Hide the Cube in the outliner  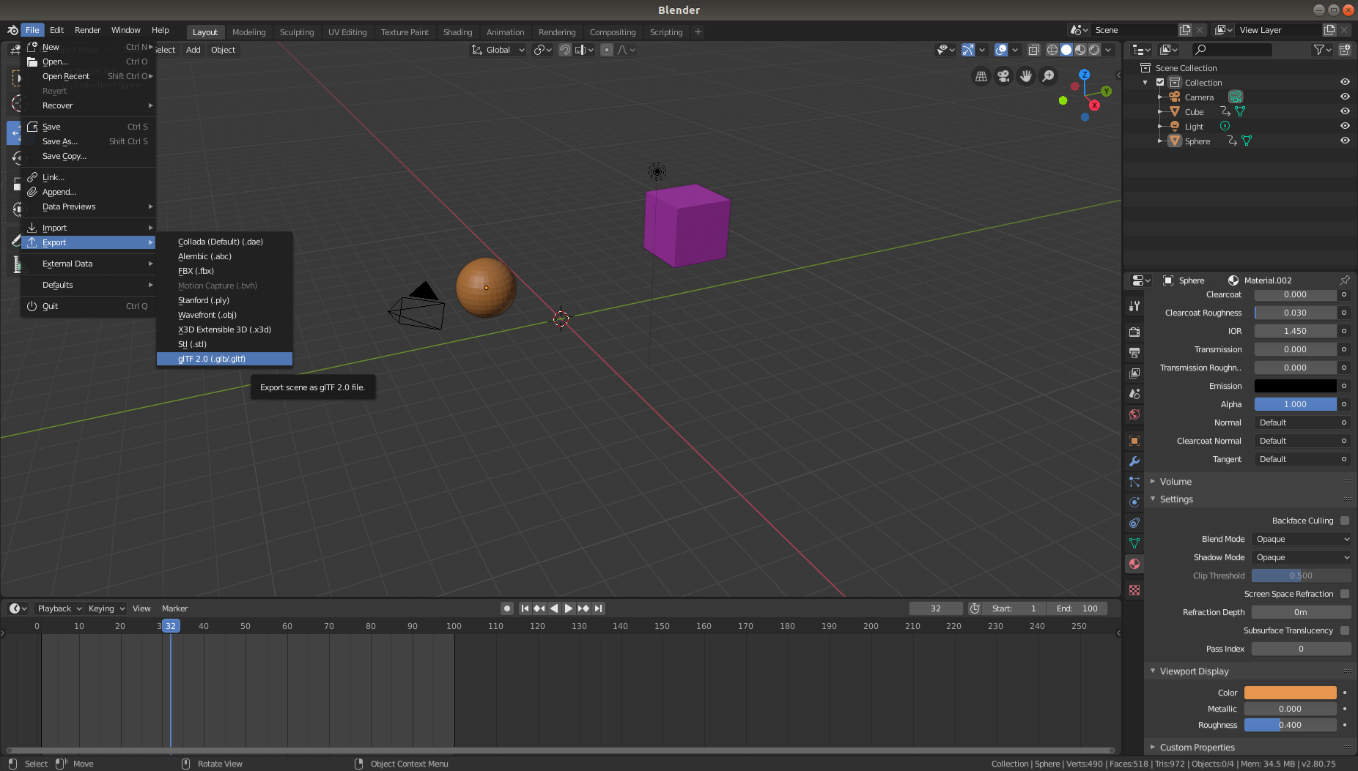1345,111
